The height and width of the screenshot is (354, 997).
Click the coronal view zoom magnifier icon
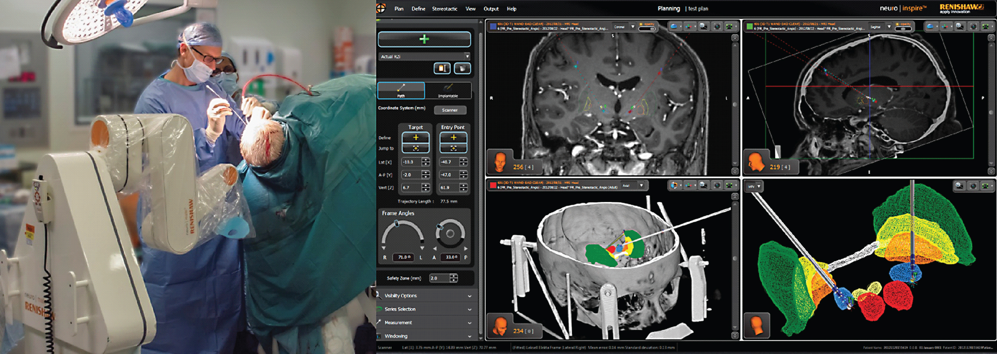[703, 26]
